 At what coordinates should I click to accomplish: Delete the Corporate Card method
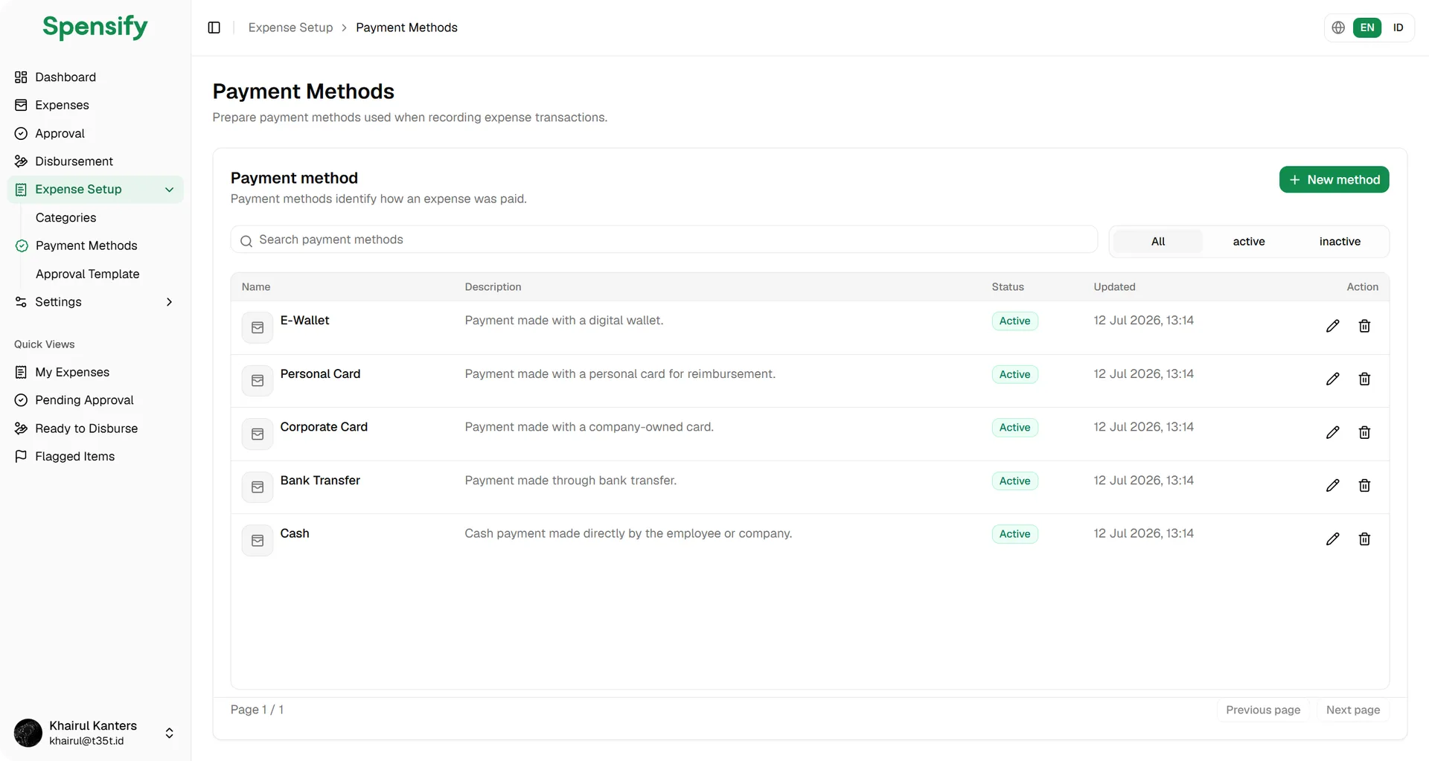click(1364, 432)
